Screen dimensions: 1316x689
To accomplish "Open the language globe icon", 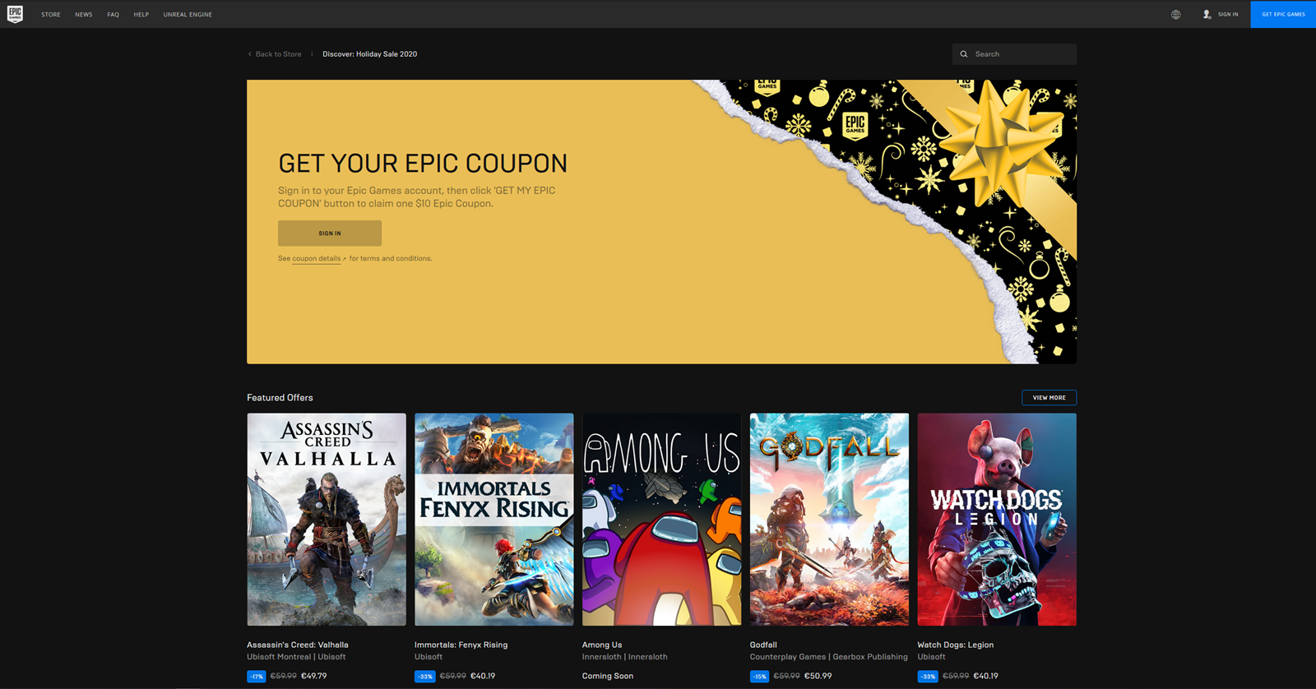I will click(x=1176, y=14).
